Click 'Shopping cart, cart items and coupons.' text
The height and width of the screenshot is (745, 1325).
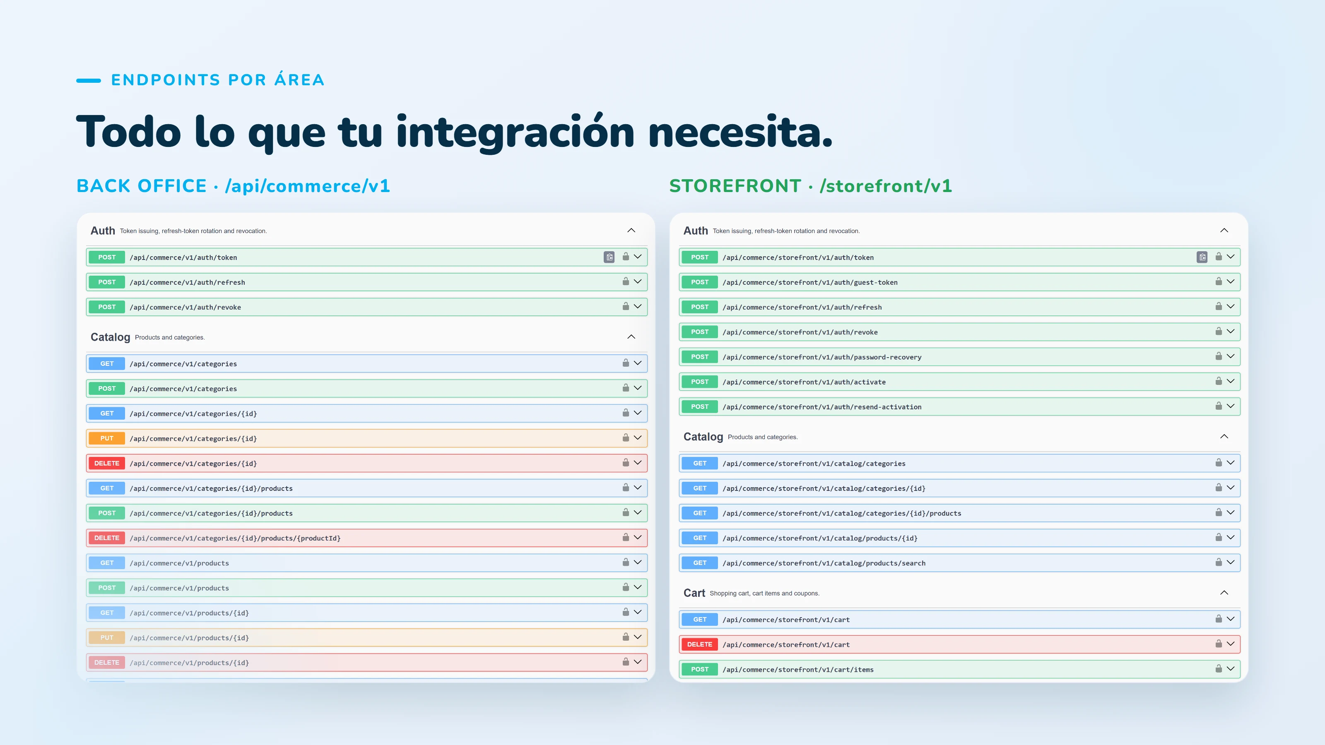(764, 594)
